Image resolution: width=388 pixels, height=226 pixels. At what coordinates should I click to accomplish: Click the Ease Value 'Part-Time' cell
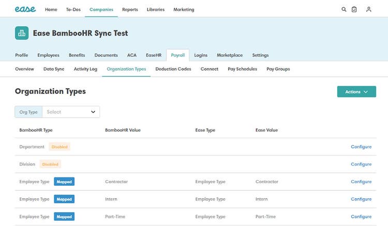[265, 216]
